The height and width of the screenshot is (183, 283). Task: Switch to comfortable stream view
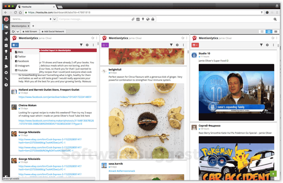pyautogui.click(x=276, y=31)
